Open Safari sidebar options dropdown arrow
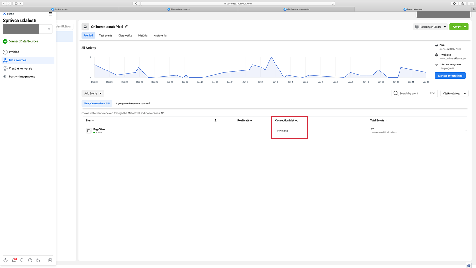Image resolution: width=476 pixels, height=268 pixels. click(x=21, y=3)
